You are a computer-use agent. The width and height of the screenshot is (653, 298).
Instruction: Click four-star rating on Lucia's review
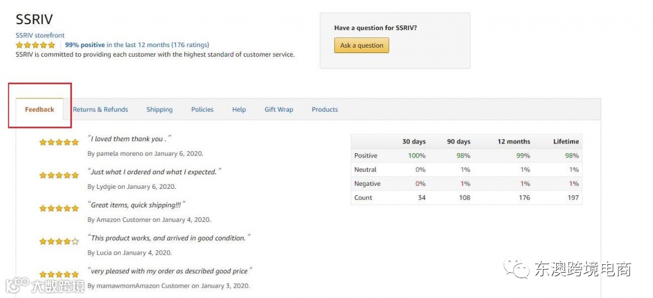59,241
